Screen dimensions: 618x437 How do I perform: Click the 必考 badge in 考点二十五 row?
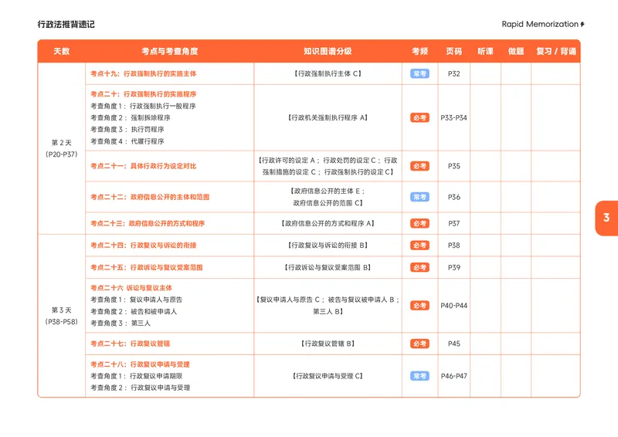(x=419, y=268)
